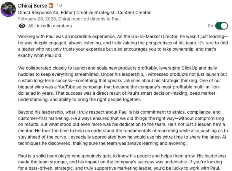This screenshot has width=232, height=171.
Task: Click the LinkedIn badge beside Dhiraj Borse
Action: (51, 6)
